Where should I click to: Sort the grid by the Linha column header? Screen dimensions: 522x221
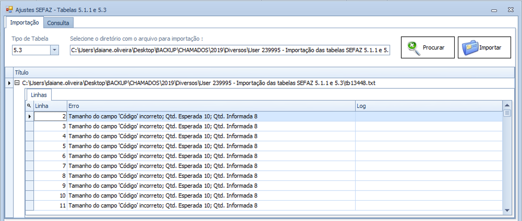click(50, 106)
